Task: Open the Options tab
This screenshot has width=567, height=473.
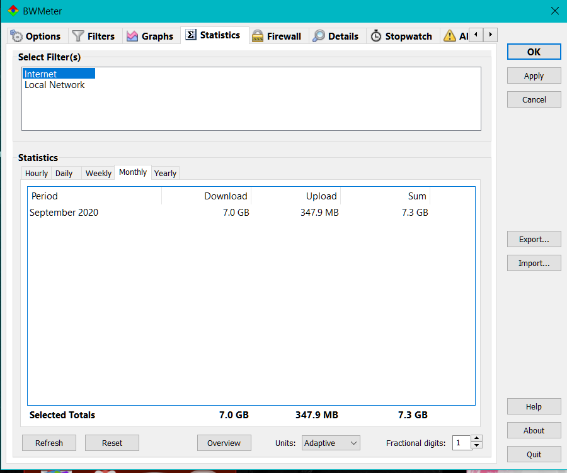Action: 38,36
